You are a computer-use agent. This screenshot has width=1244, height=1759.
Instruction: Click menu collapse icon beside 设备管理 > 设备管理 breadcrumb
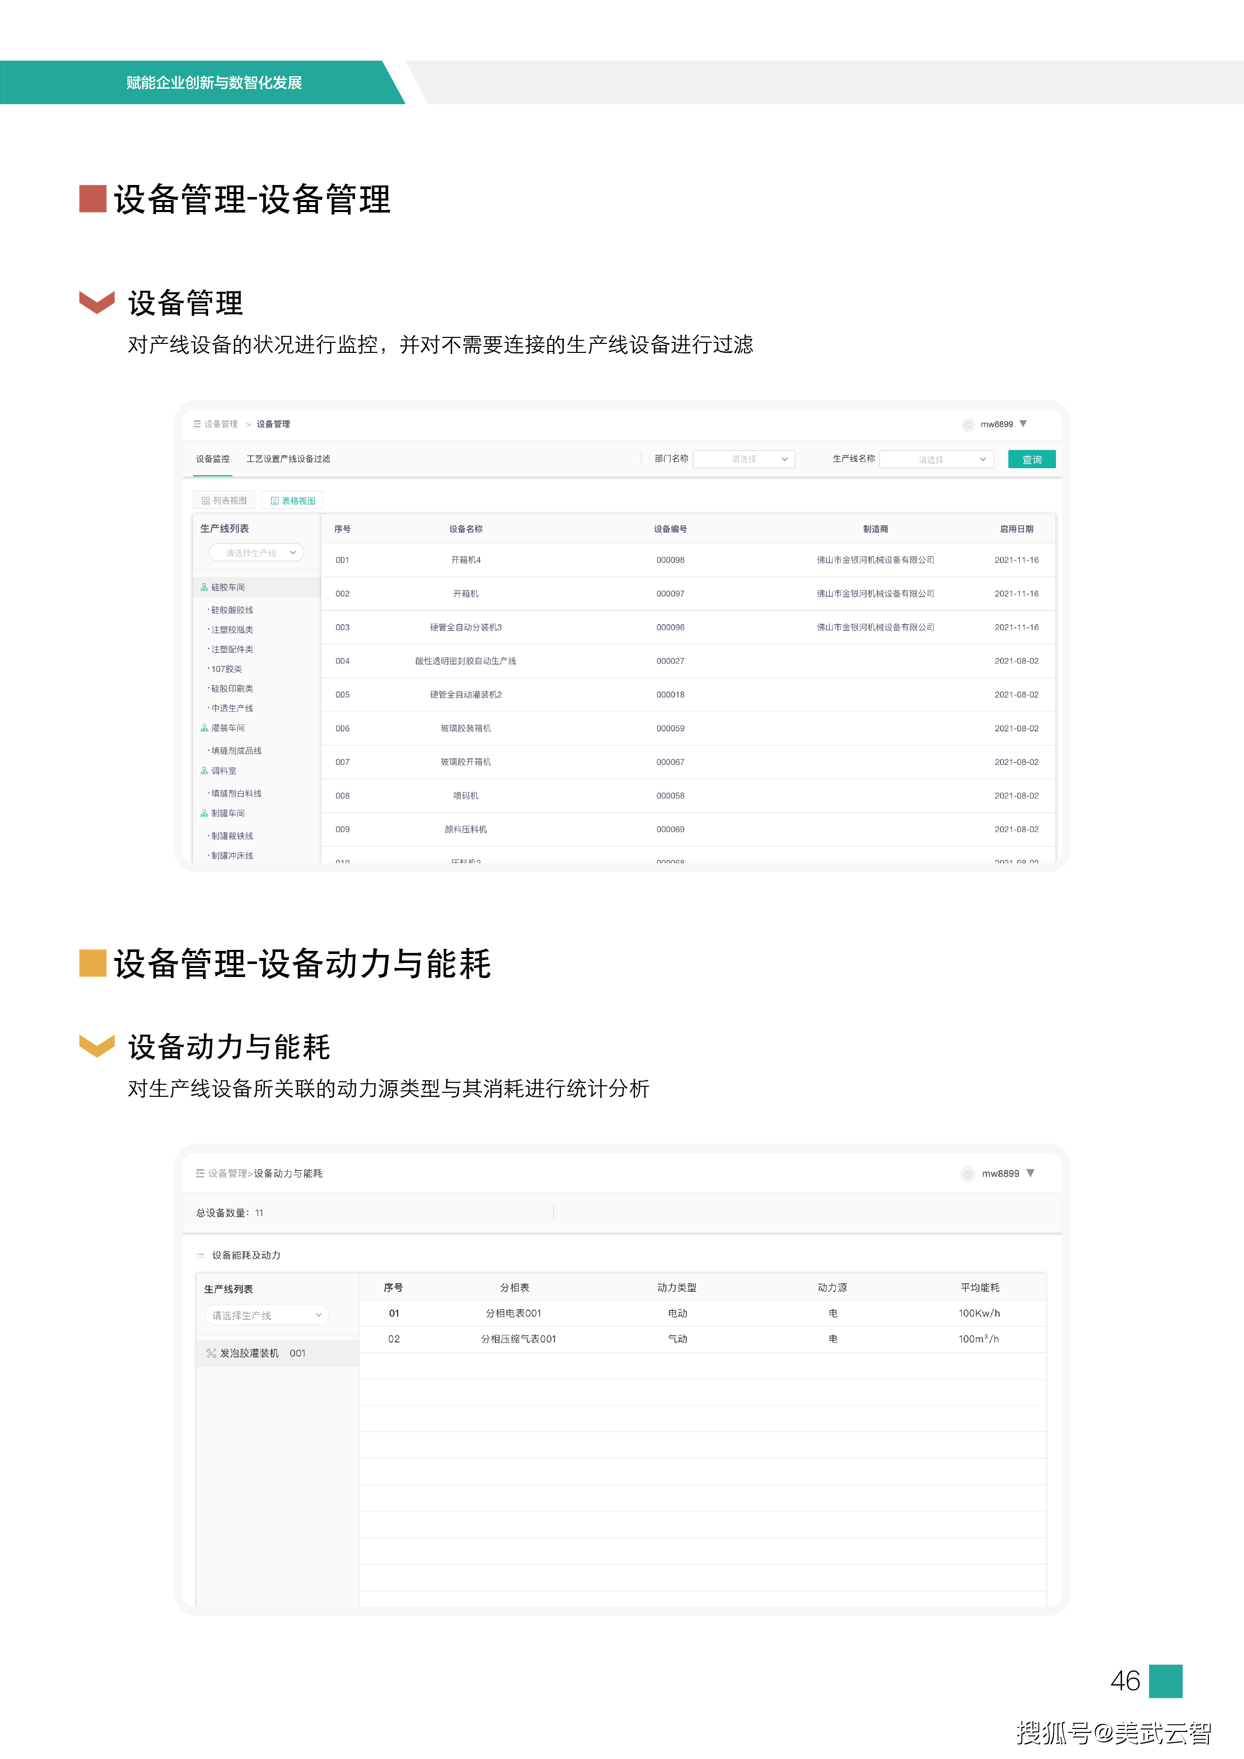pyautogui.click(x=197, y=424)
